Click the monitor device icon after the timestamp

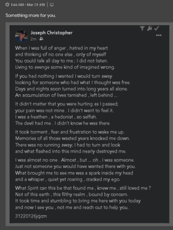(52, 5)
